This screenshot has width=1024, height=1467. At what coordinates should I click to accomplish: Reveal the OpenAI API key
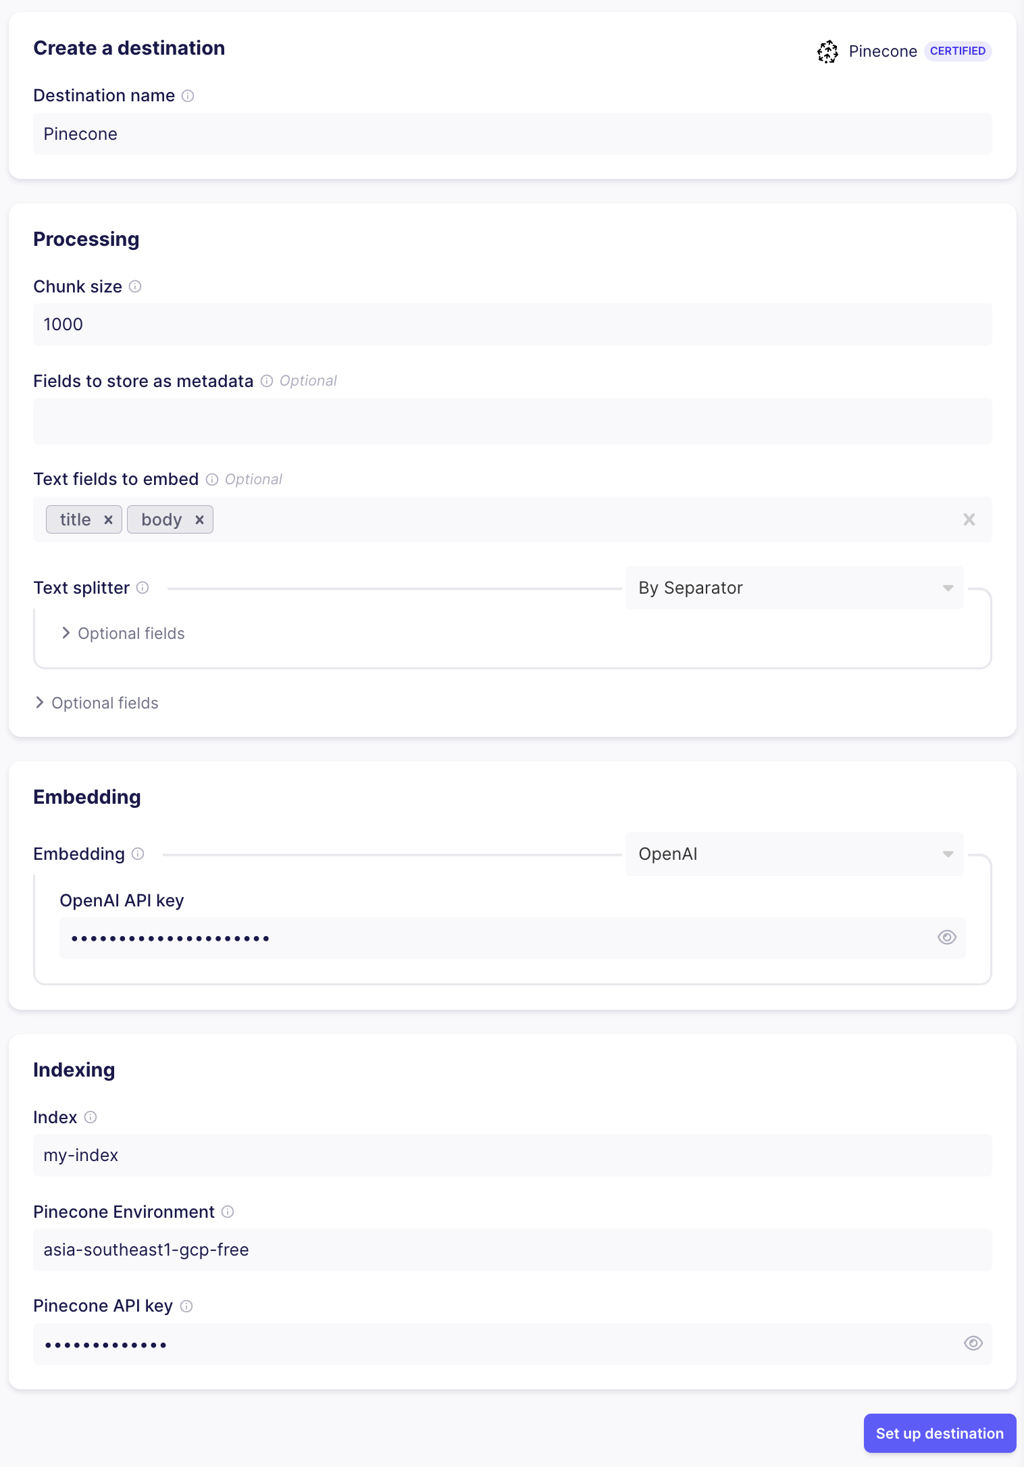946,937
